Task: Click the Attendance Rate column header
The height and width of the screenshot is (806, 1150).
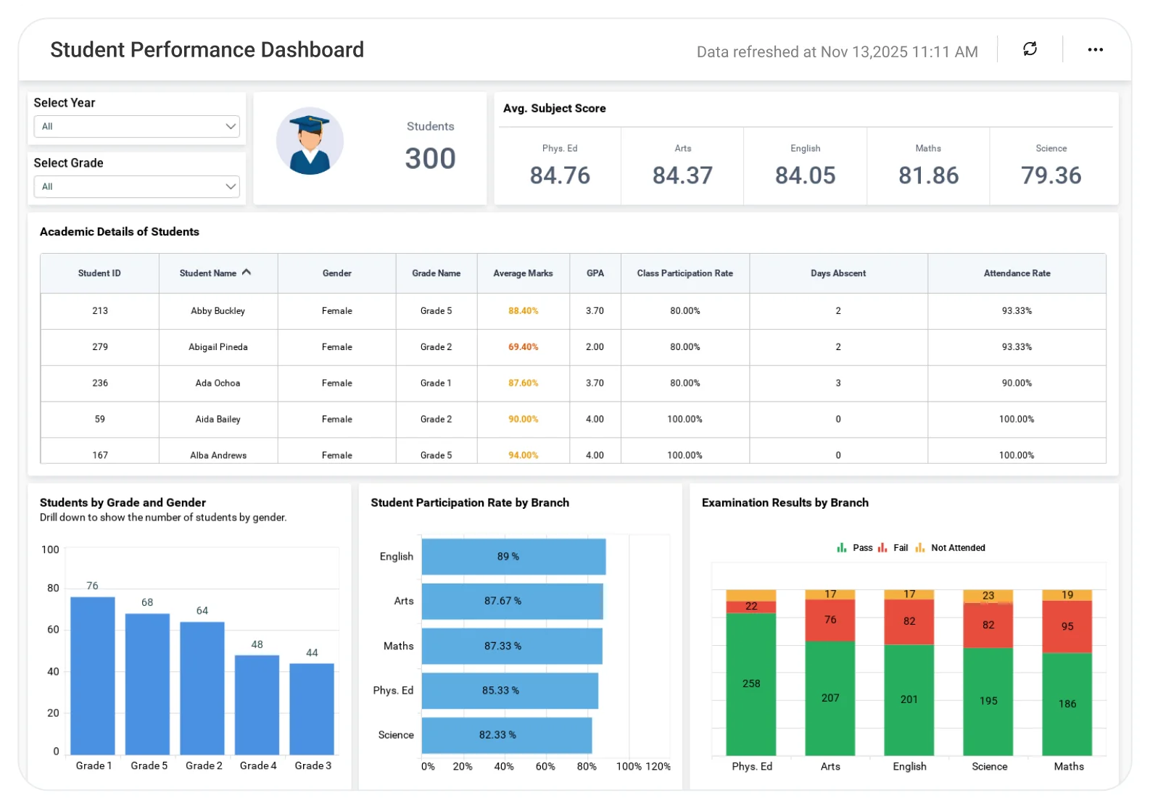Action: 1017,273
